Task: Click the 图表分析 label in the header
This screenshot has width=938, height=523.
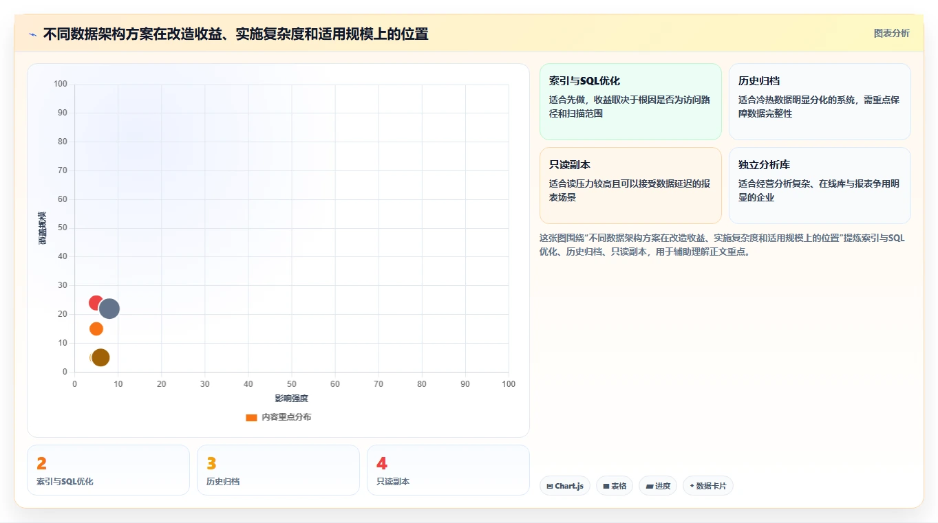Action: point(891,34)
